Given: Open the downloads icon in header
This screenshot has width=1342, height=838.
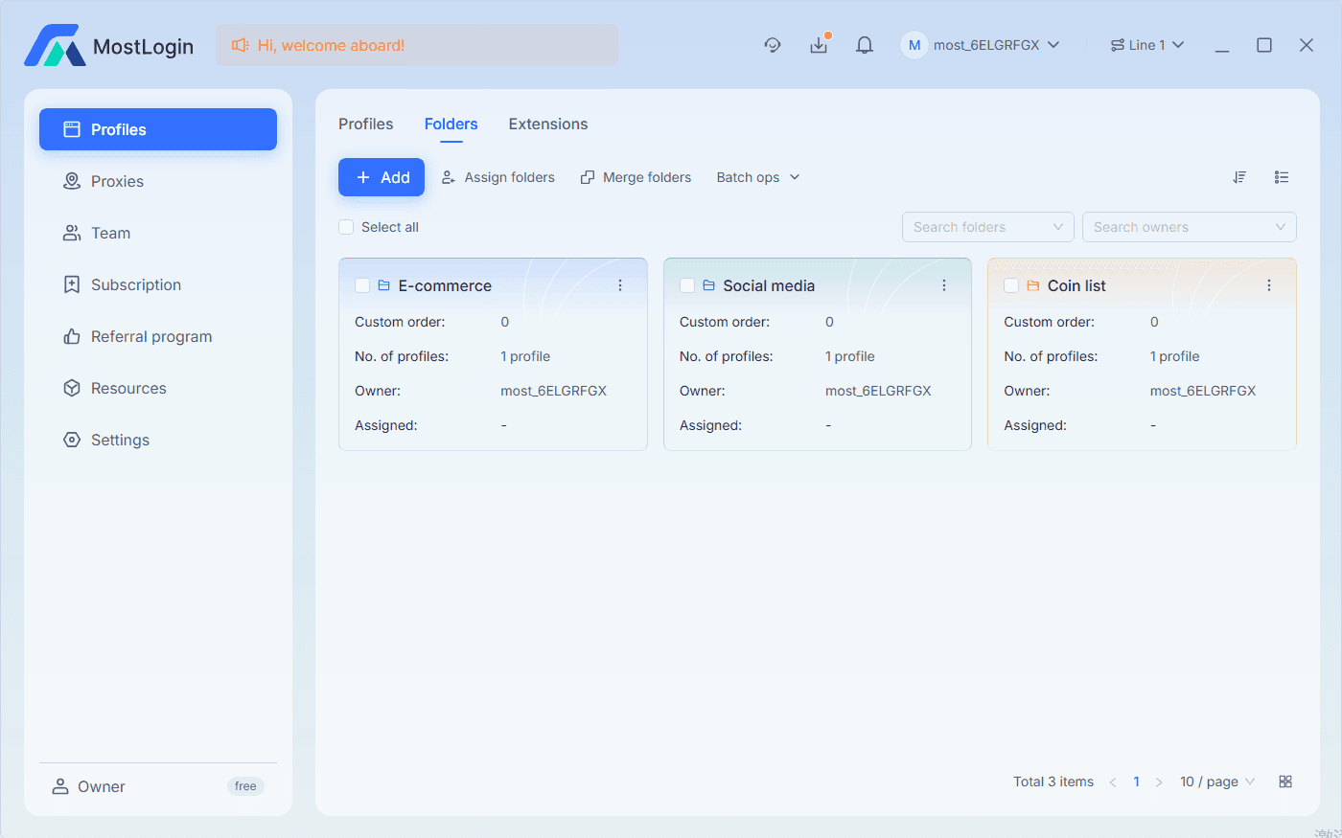Looking at the screenshot, I should tap(819, 45).
